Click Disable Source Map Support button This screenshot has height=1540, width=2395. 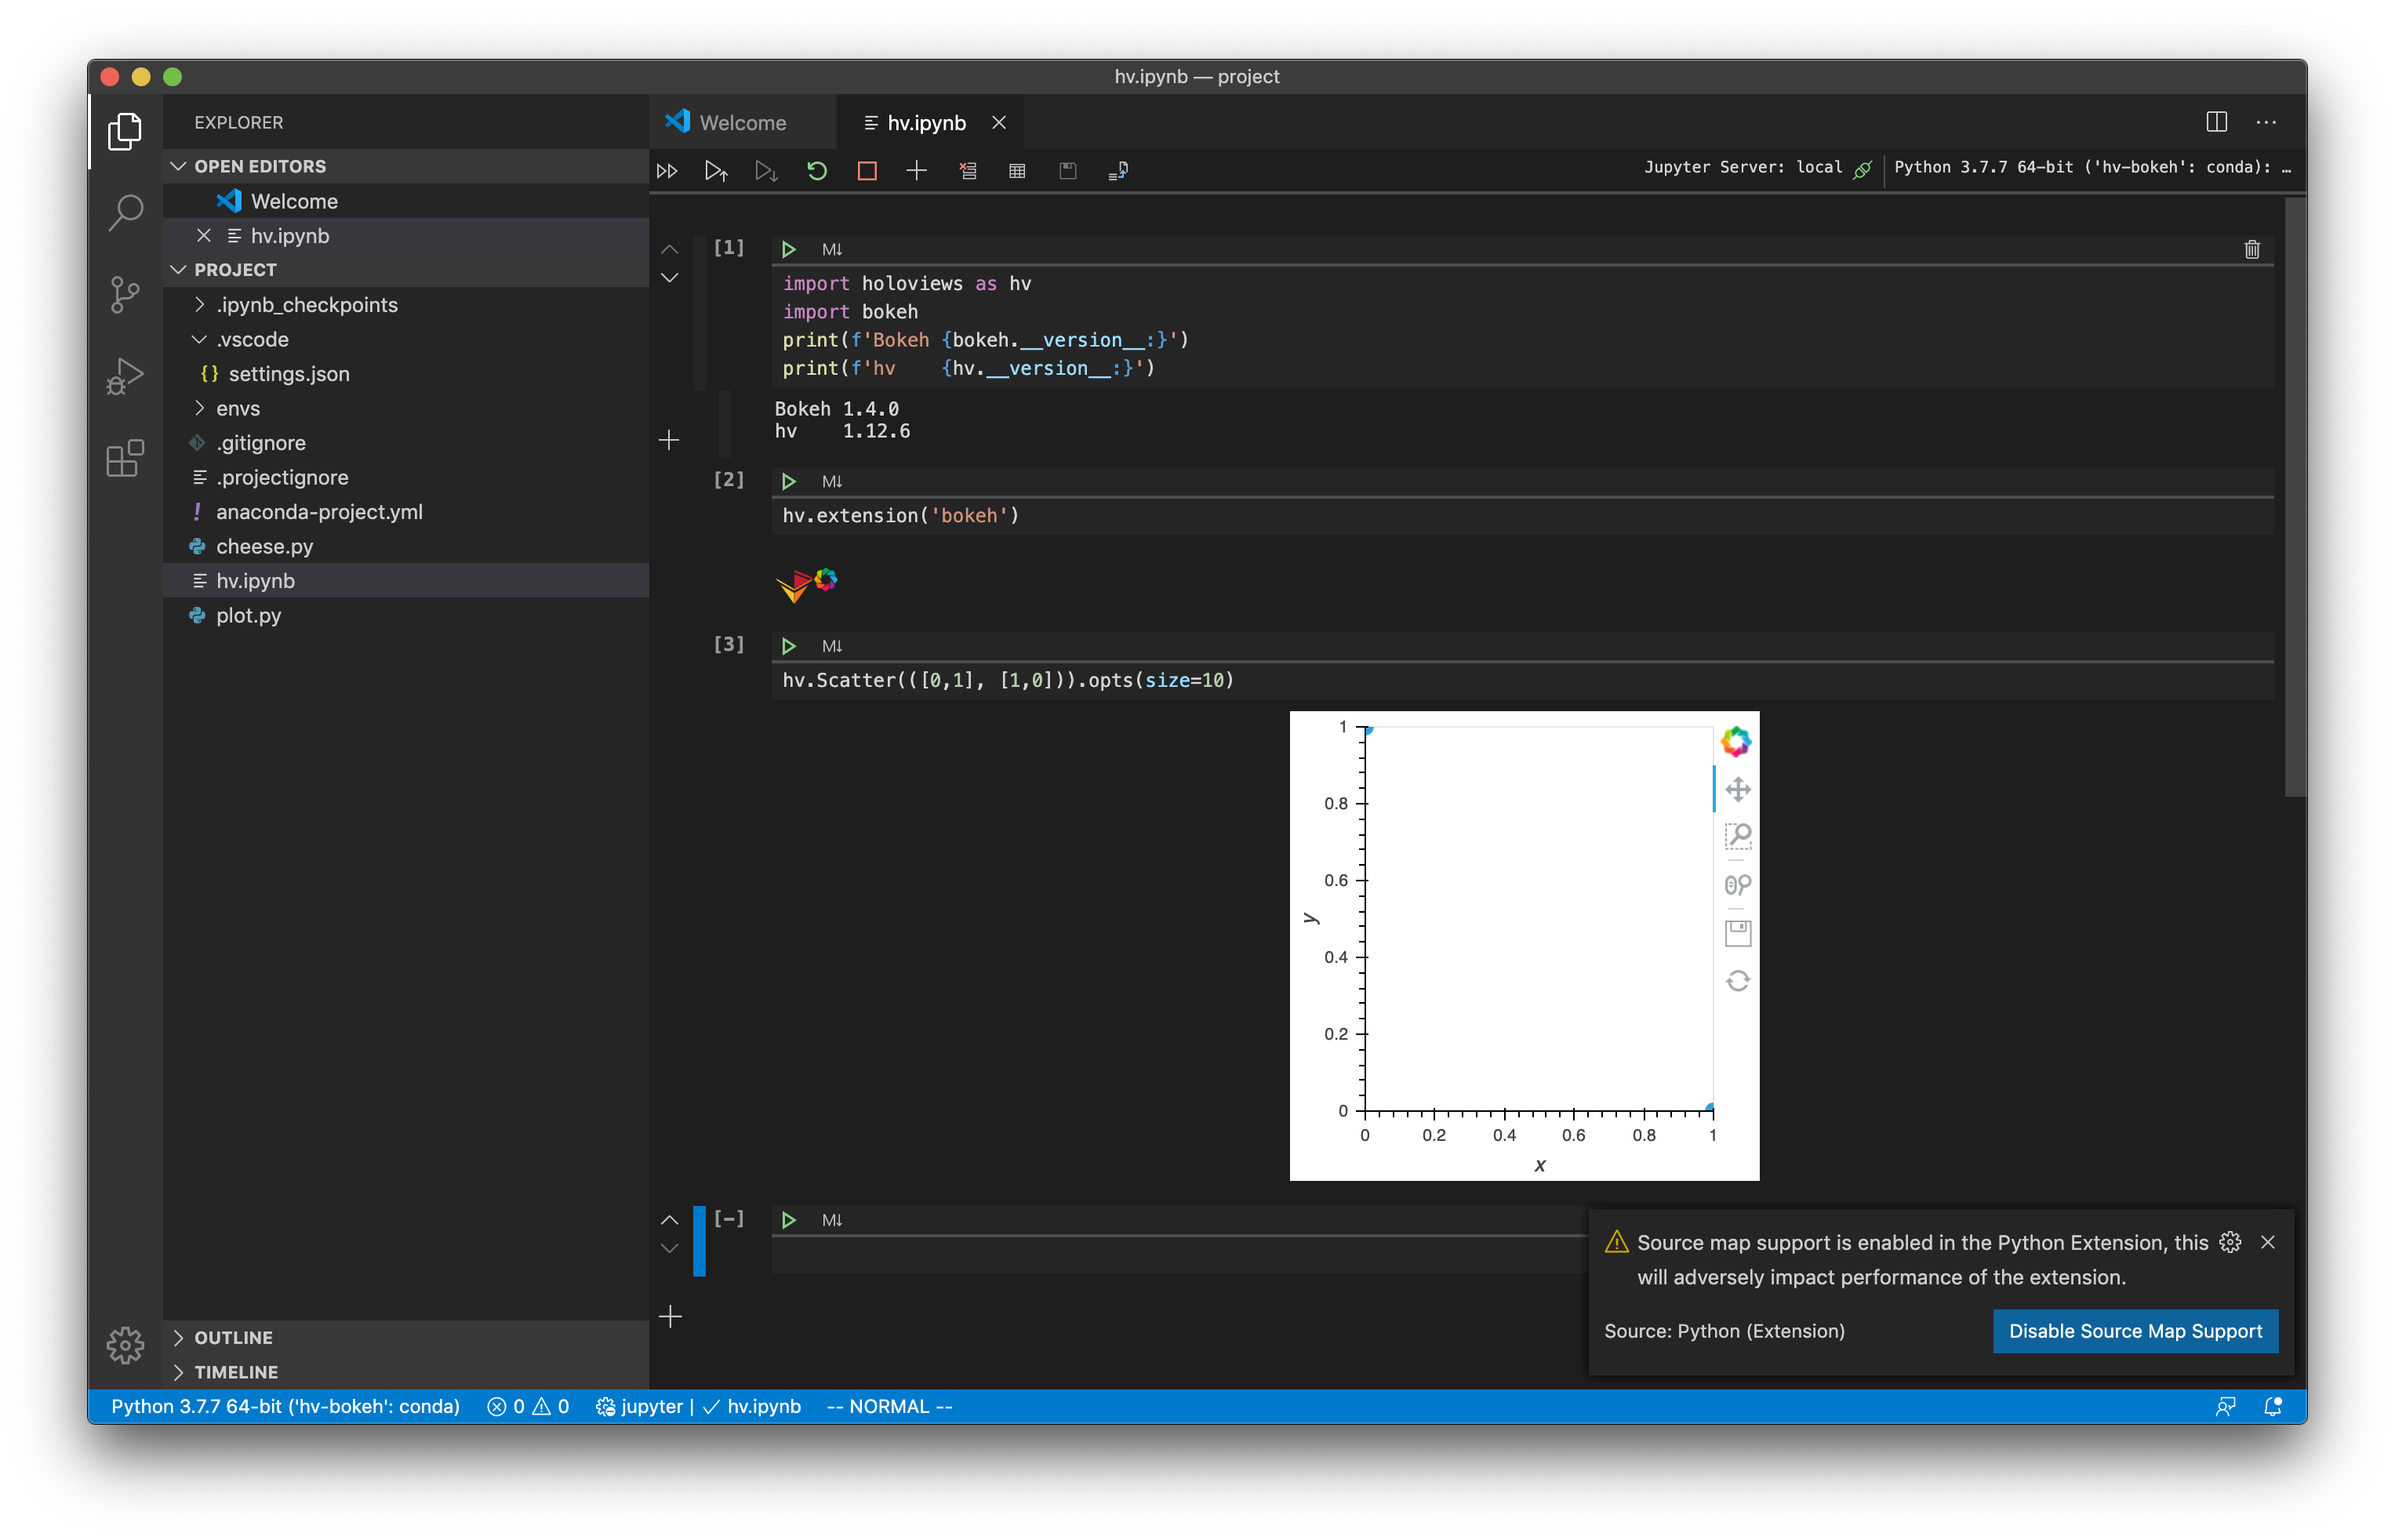point(2134,1331)
